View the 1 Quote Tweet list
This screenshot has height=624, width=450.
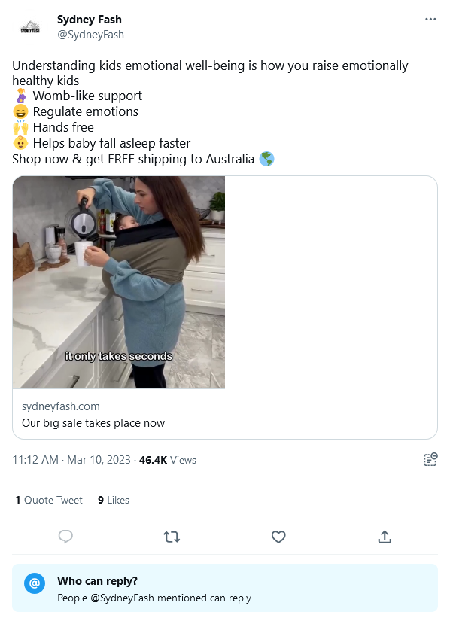coord(49,500)
